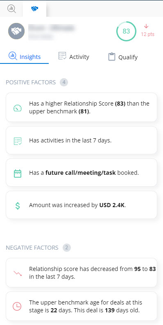The width and height of the screenshot is (163, 325).
Task: Open the Qualify tab
Action: tap(123, 57)
